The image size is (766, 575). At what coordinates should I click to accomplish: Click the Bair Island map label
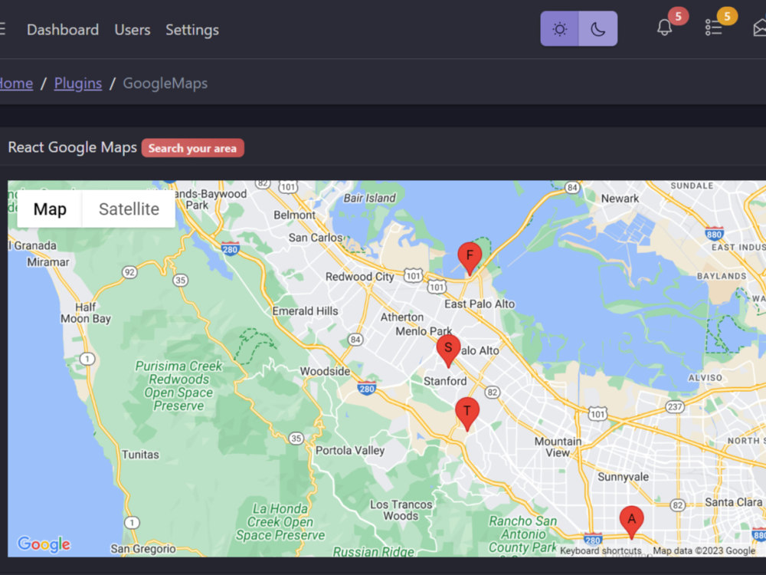click(x=369, y=198)
